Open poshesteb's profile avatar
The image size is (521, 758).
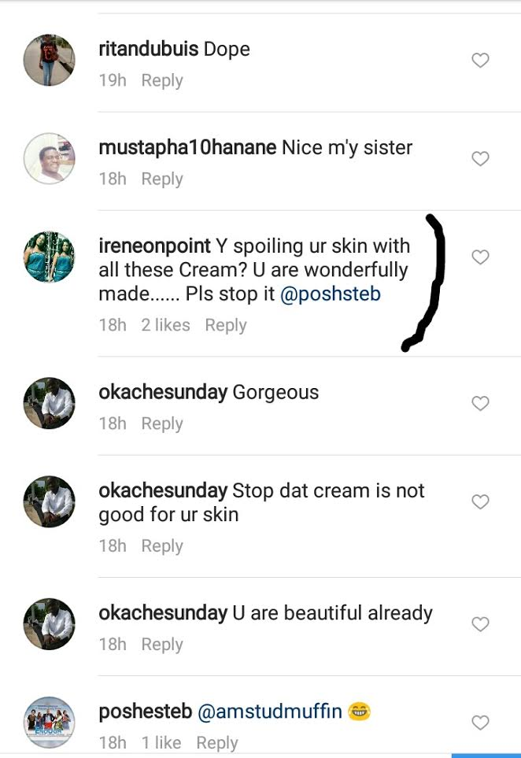(49, 722)
